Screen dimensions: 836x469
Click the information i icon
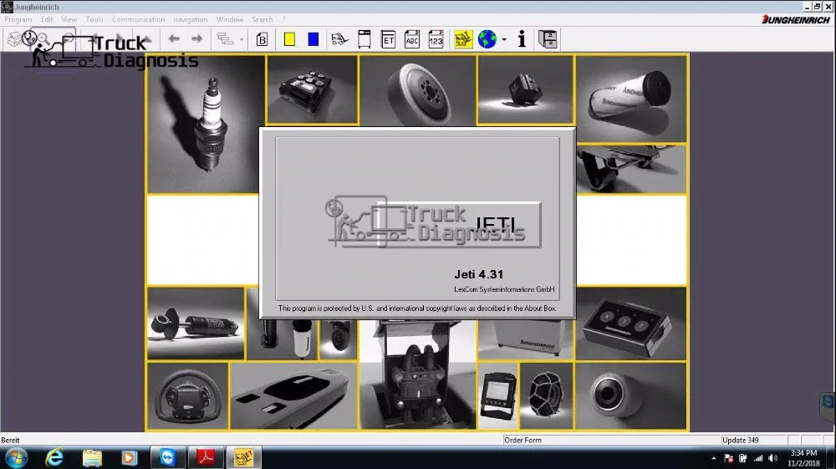522,39
